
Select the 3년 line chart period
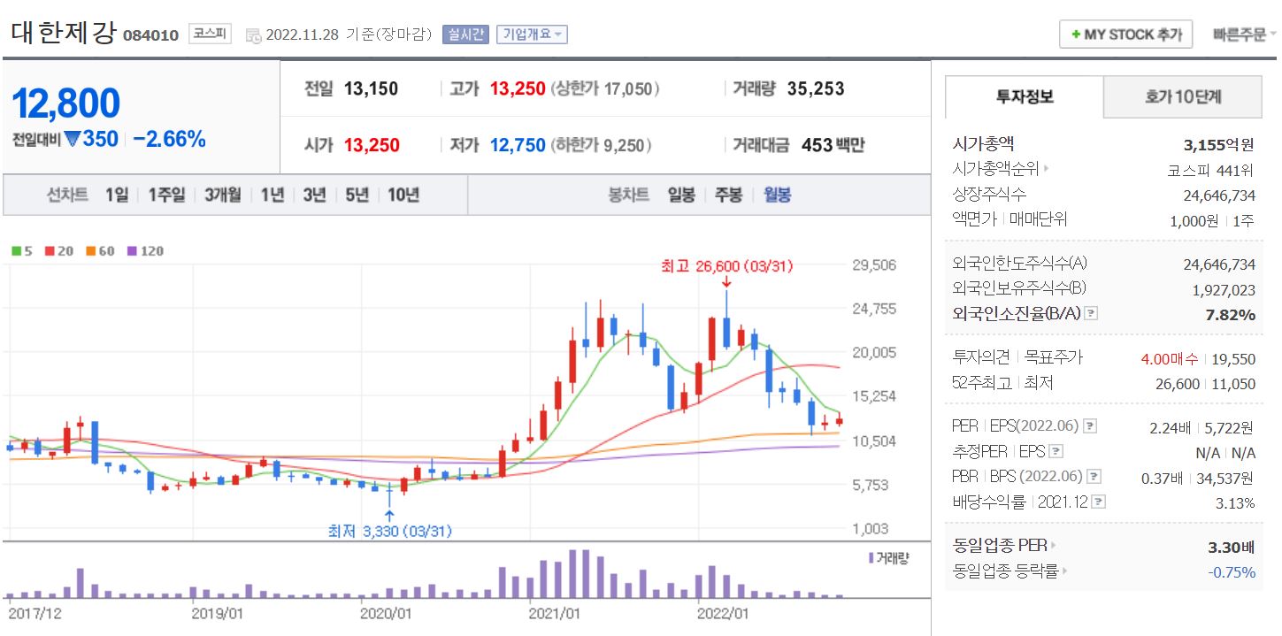(x=314, y=195)
